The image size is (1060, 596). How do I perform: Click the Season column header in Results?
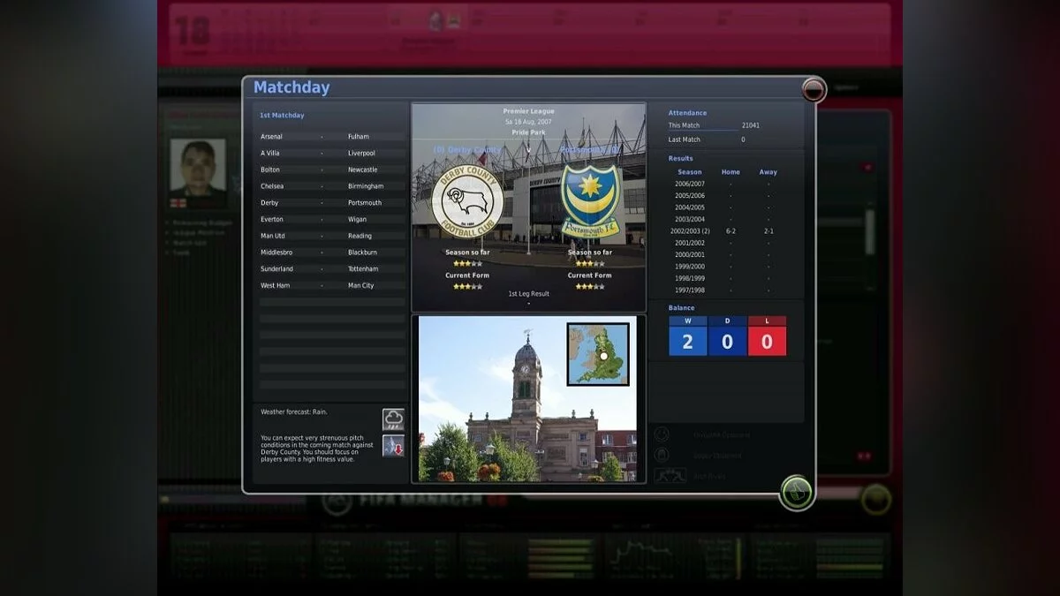click(x=690, y=172)
